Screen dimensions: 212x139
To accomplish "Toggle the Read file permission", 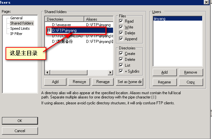I will point(121,21).
